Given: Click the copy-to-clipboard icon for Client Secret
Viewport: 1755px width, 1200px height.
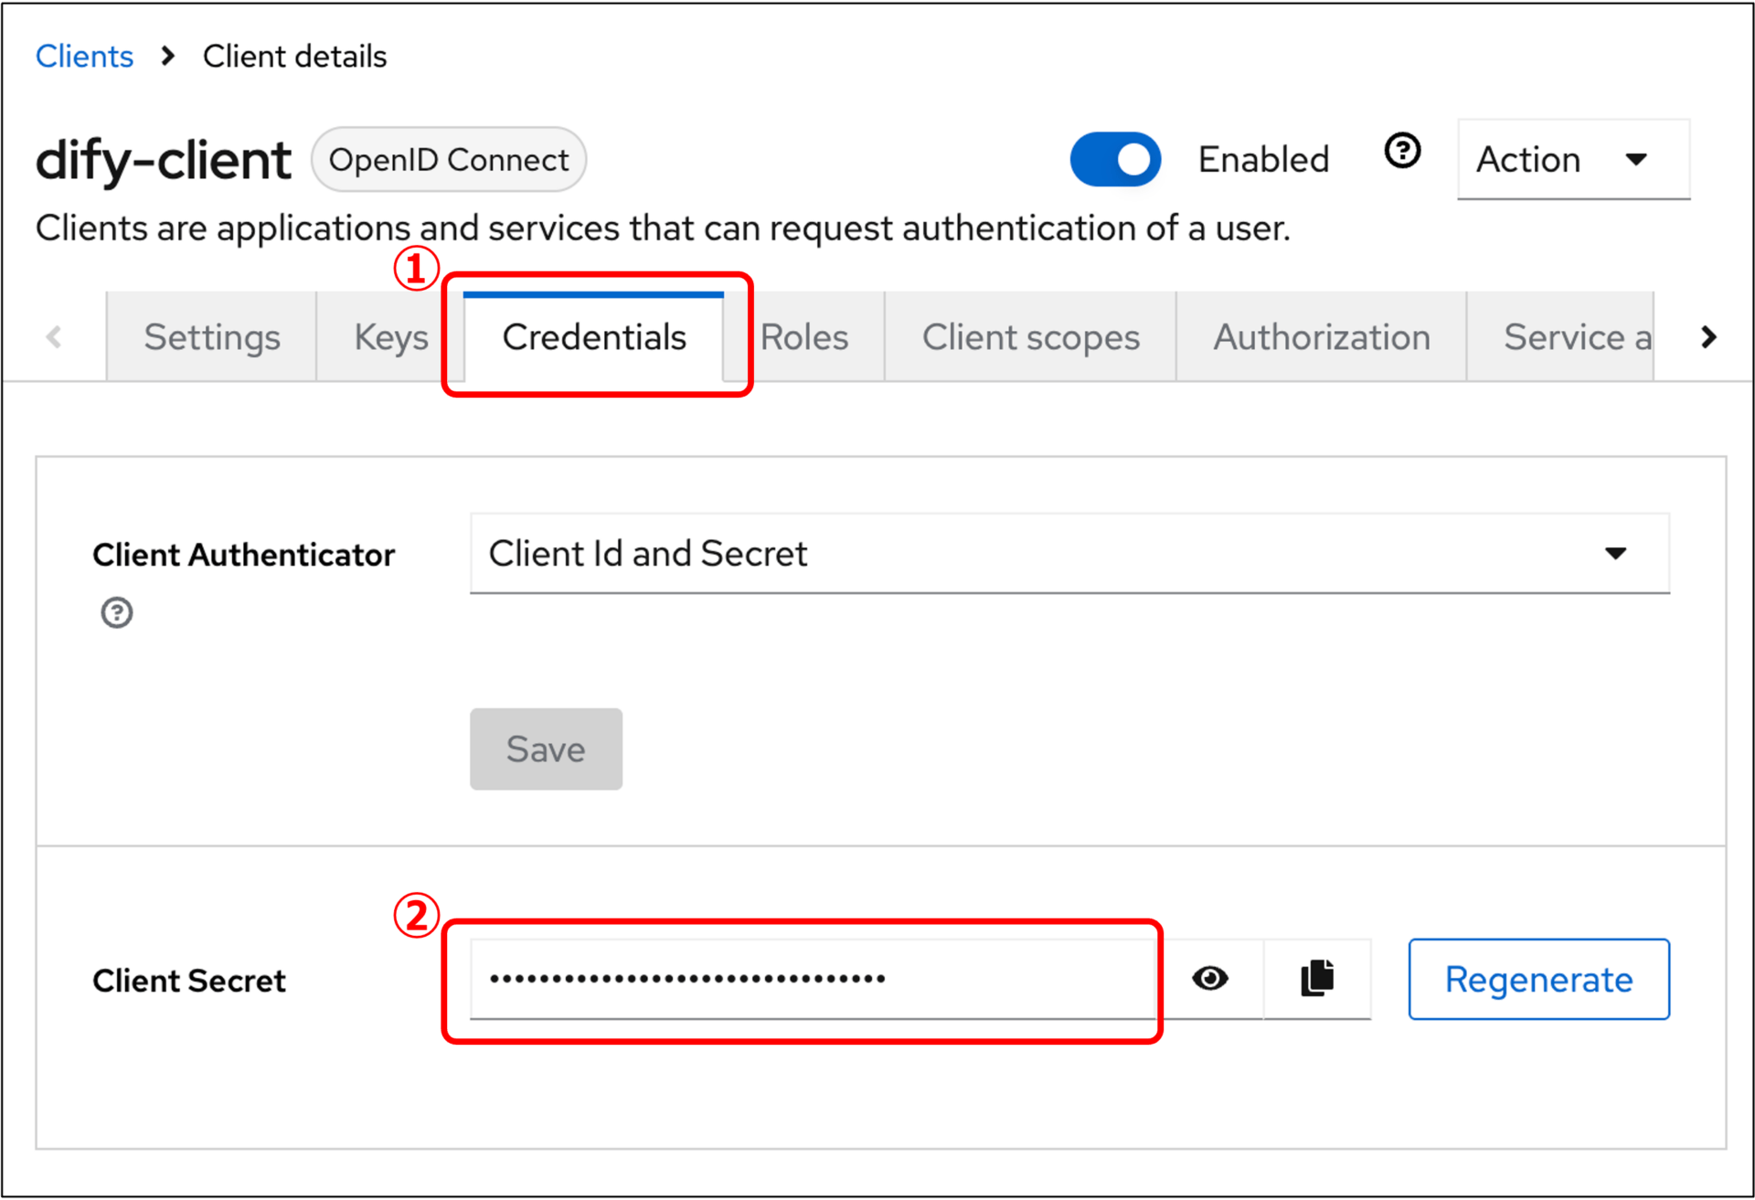Looking at the screenshot, I should [1317, 978].
